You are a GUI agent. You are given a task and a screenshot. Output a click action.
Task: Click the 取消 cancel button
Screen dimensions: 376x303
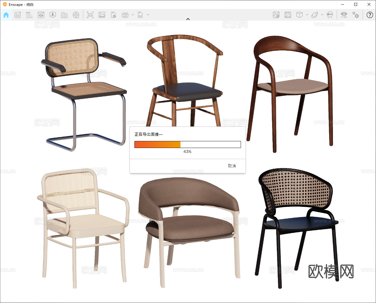click(232, 166)
